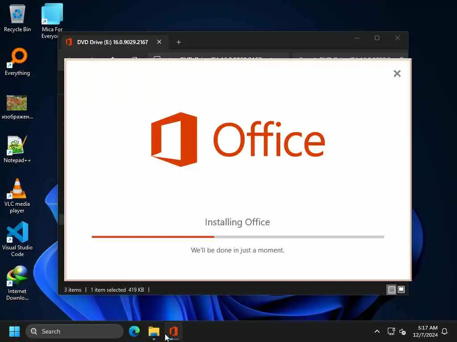The height and width of the screenshot is (342, 457).
Task: Open the Internet Download Manager shortcut
Action: click(17, 283)
